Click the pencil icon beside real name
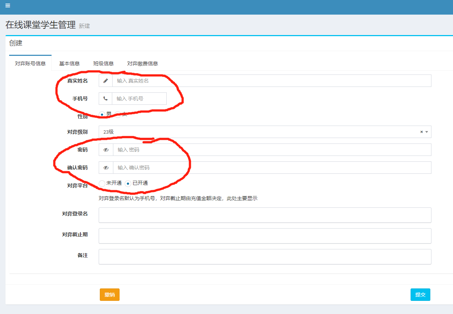The image size is (453, 314). pyautogui.click(x=106, y=81)
